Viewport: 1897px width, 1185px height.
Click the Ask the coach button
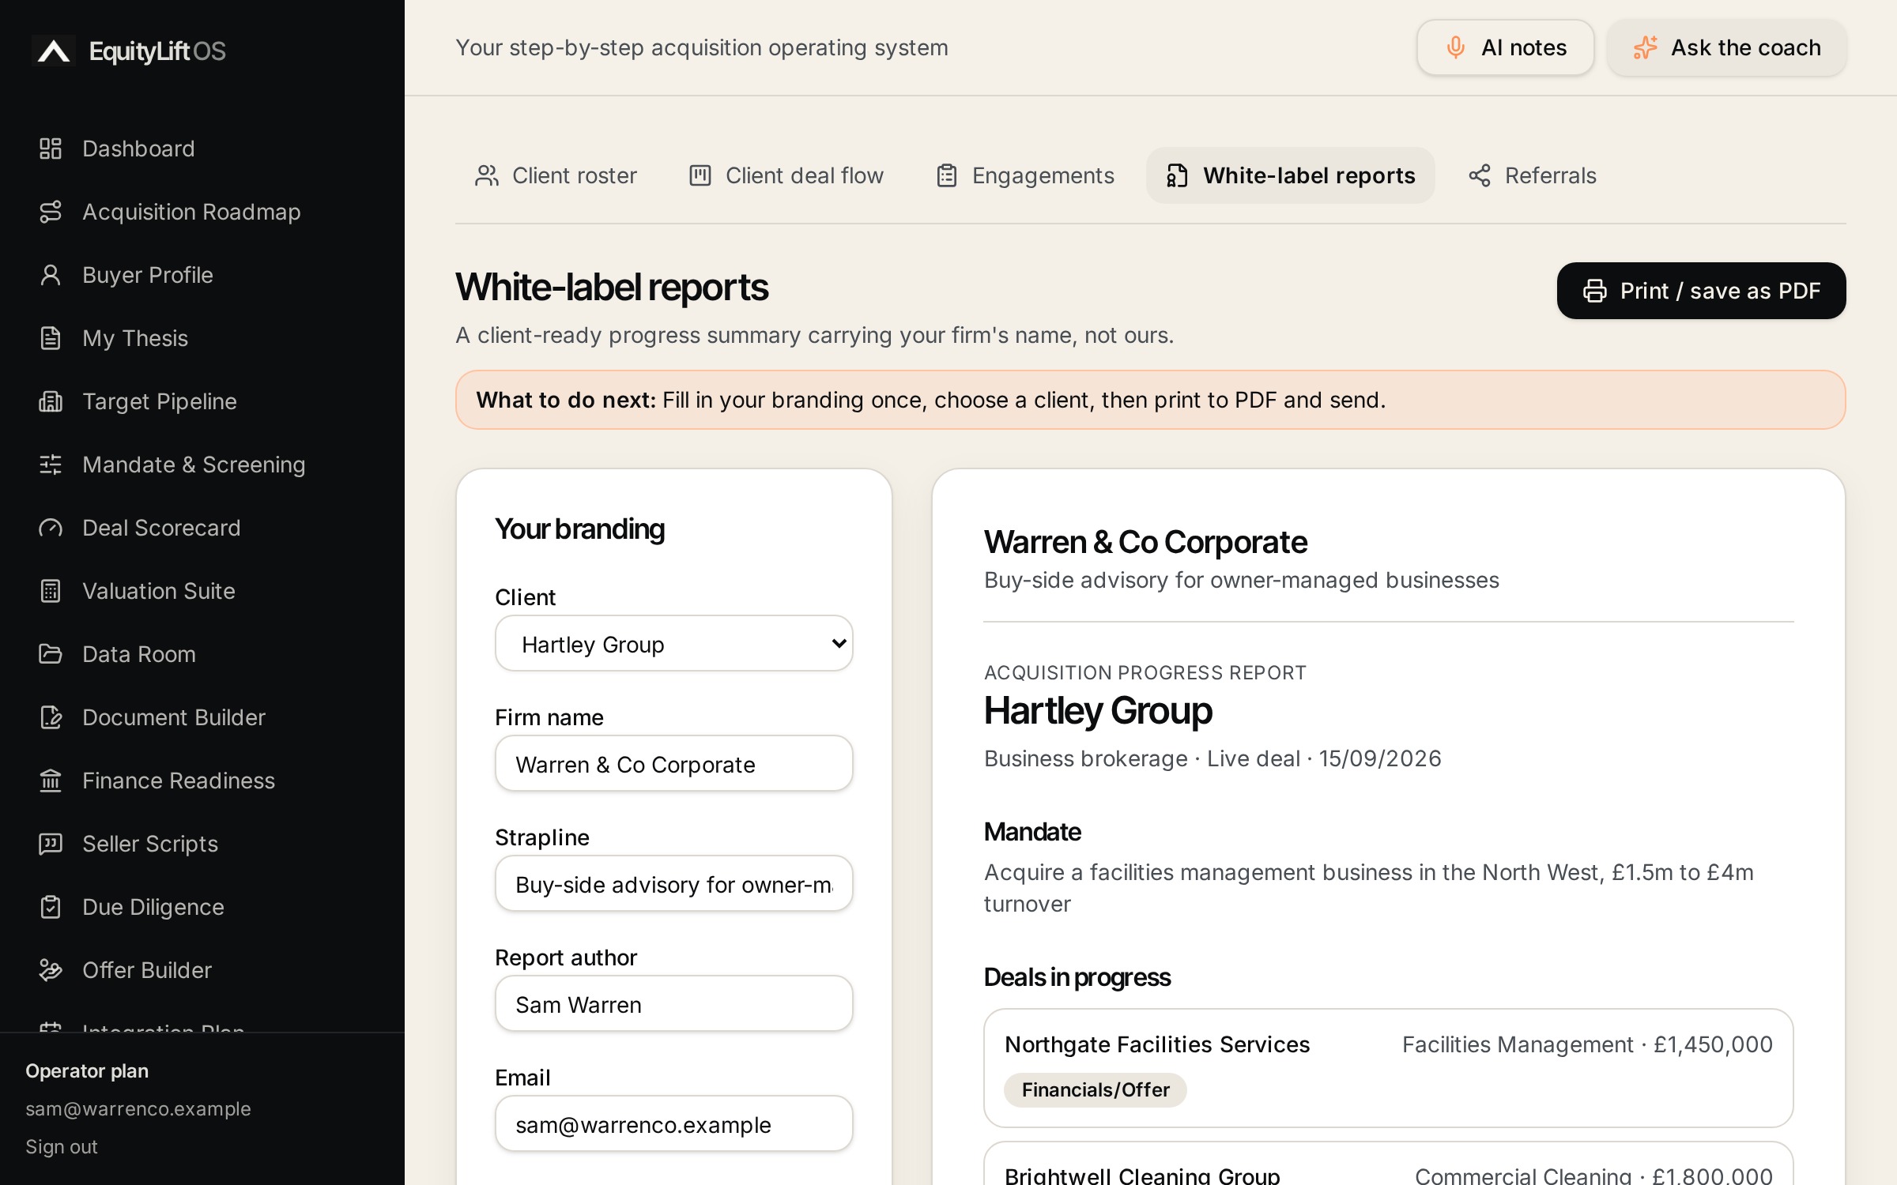click(1726, 47)
